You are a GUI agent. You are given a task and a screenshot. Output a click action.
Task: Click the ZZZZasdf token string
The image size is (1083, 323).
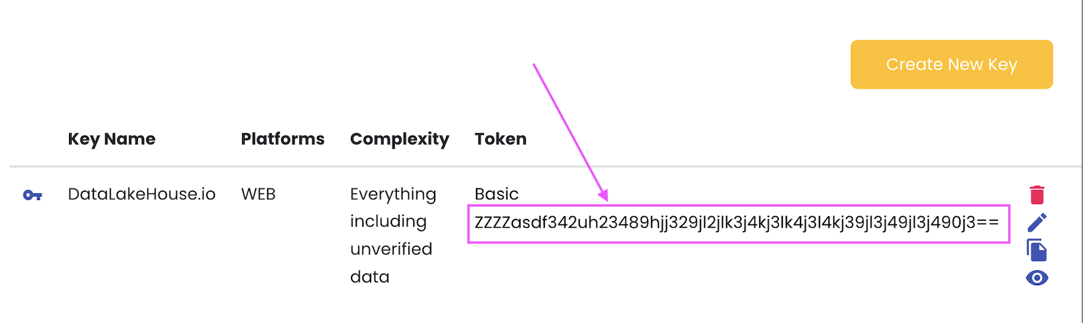coord(736,223)
